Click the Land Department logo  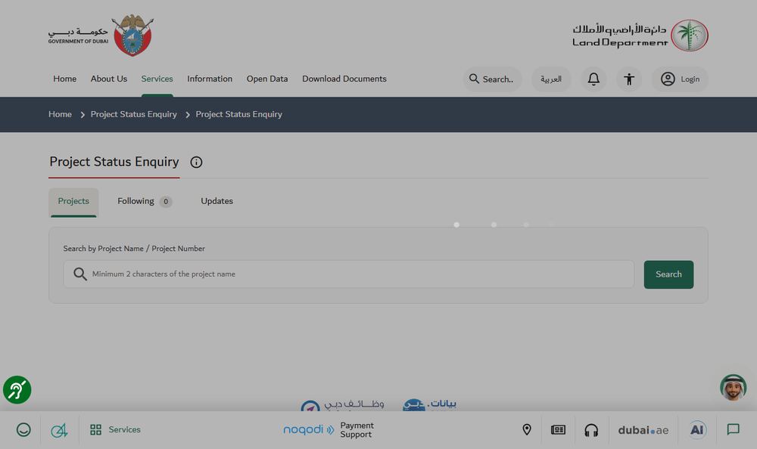(640, 36)
